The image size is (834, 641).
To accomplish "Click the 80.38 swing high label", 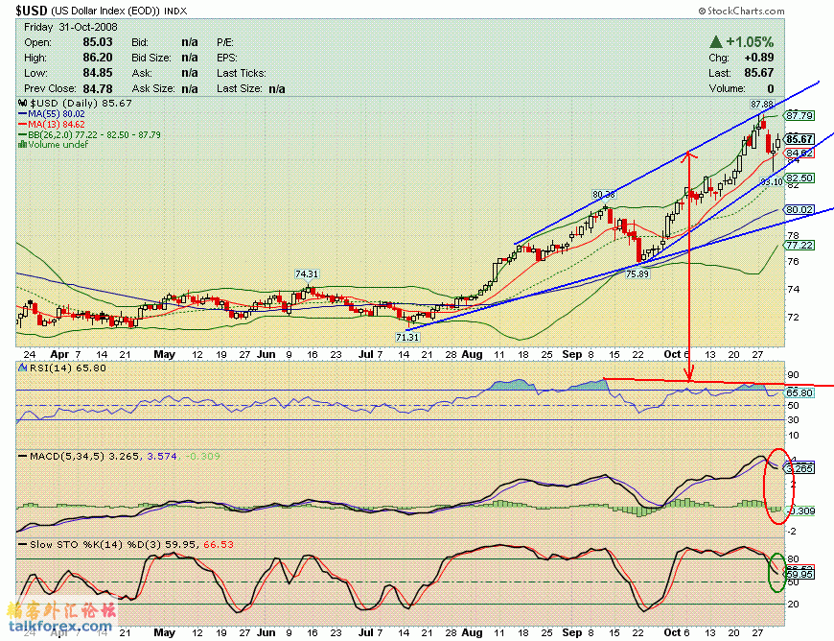I will 604,195.
